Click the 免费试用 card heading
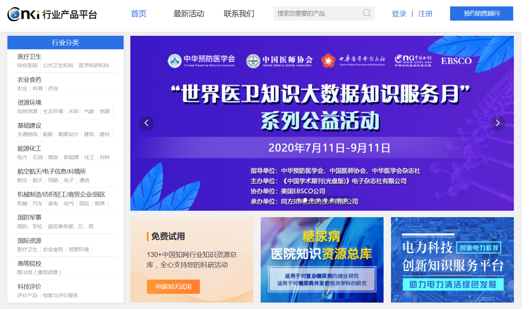This screenshot has width=522, height=309. click(168, 236)
